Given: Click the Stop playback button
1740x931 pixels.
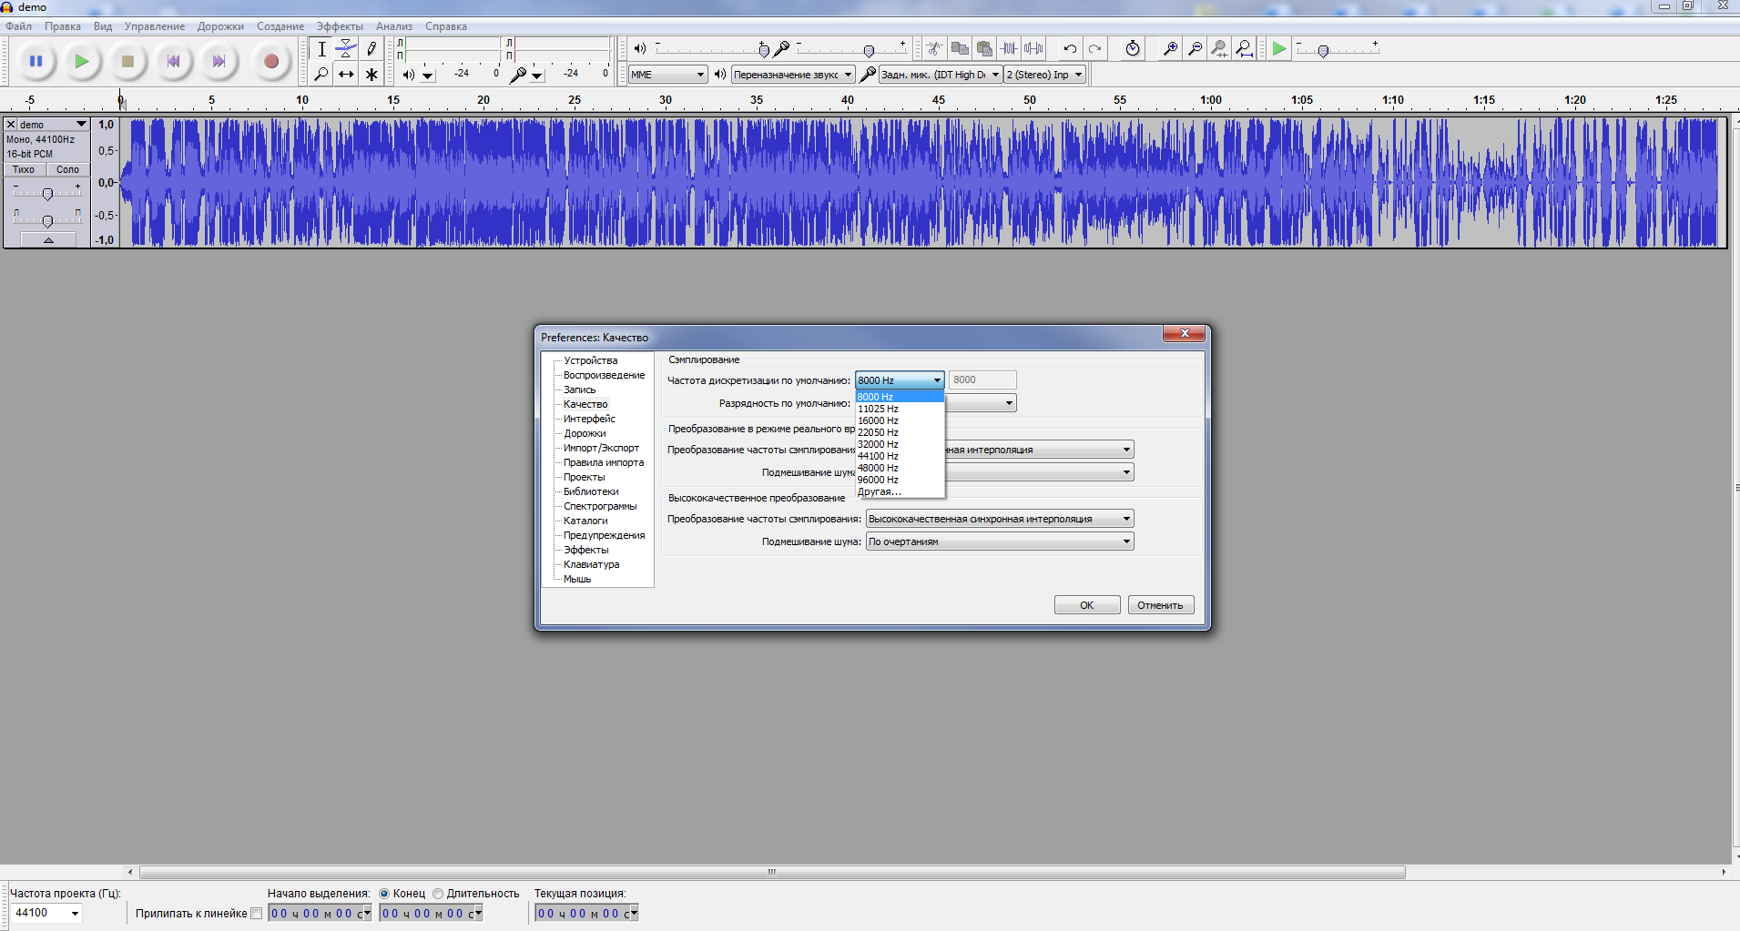Looking at the screenshot, I should tap(127, 62).
